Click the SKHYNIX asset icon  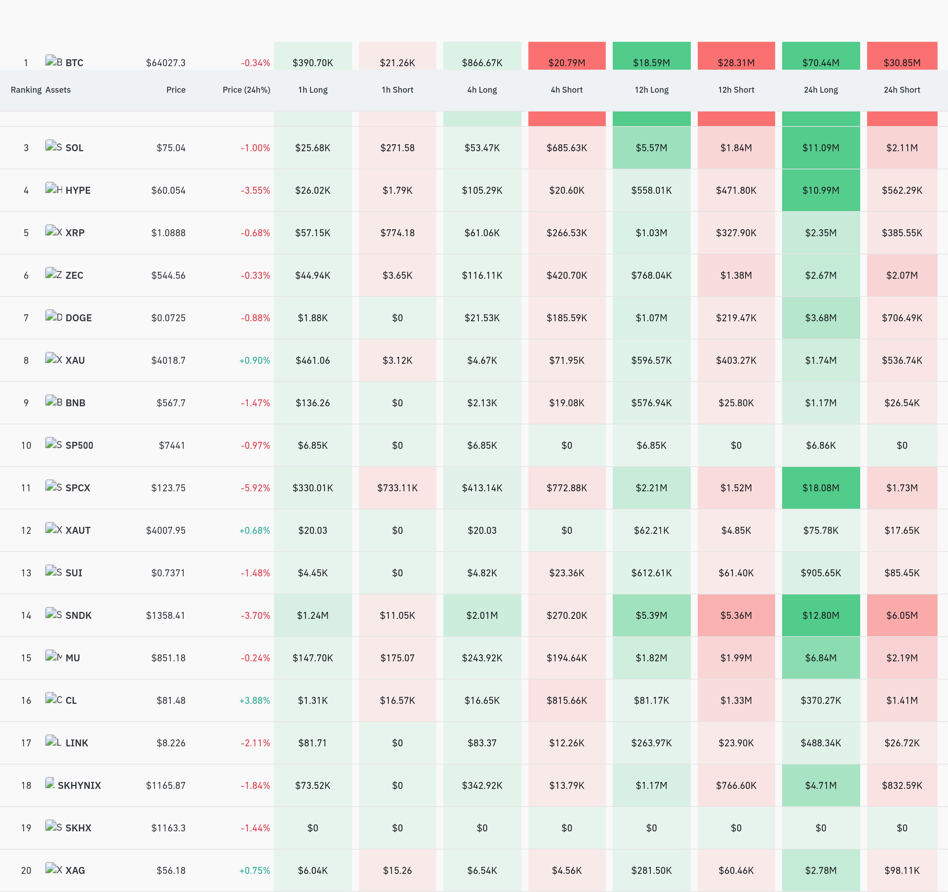pyautogui.click(x=49, y=784)
